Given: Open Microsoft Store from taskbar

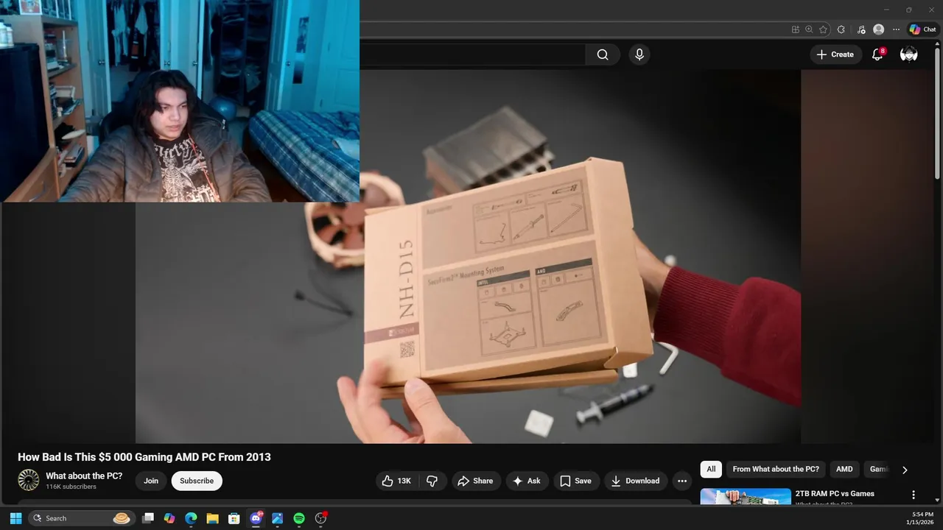Looking at the screenshot, I should (234, 518).
